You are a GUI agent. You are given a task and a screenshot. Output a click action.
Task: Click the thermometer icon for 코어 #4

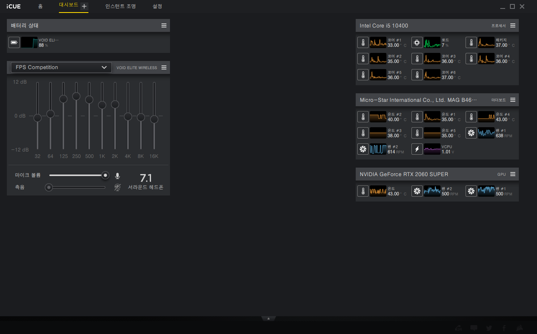coord(471,59)
